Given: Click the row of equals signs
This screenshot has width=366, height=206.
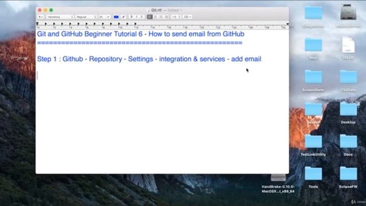Looking at the screenshot, I should (x=140, y=43).
